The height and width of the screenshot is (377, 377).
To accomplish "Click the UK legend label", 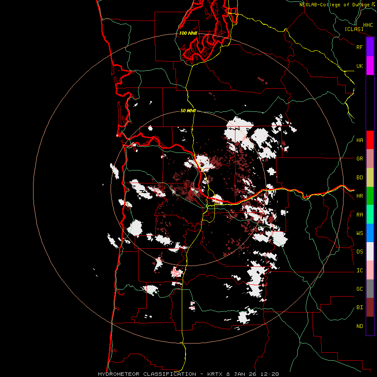I will 359,66.
